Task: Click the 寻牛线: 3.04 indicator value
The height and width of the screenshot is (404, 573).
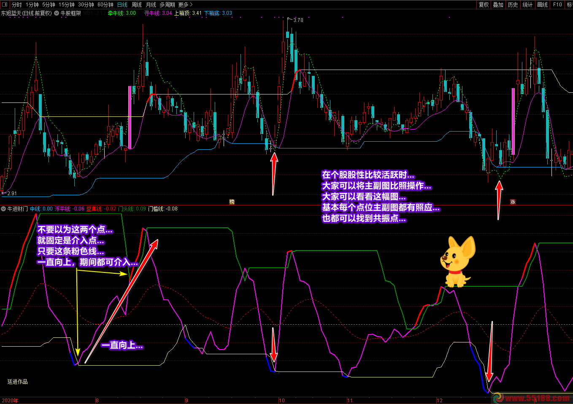Action: [x=158, y=13]
